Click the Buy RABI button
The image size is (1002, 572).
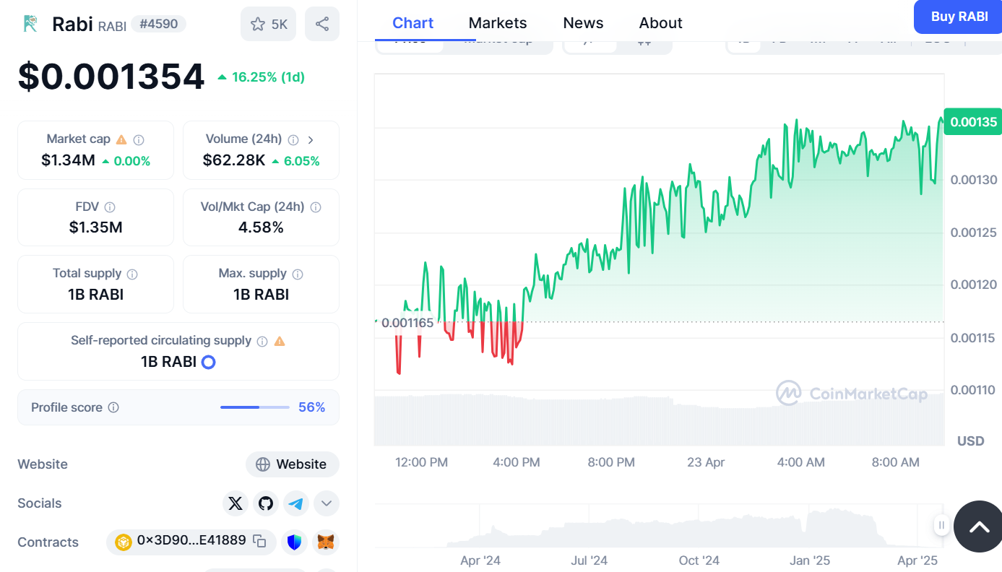(x=959, y=17)
